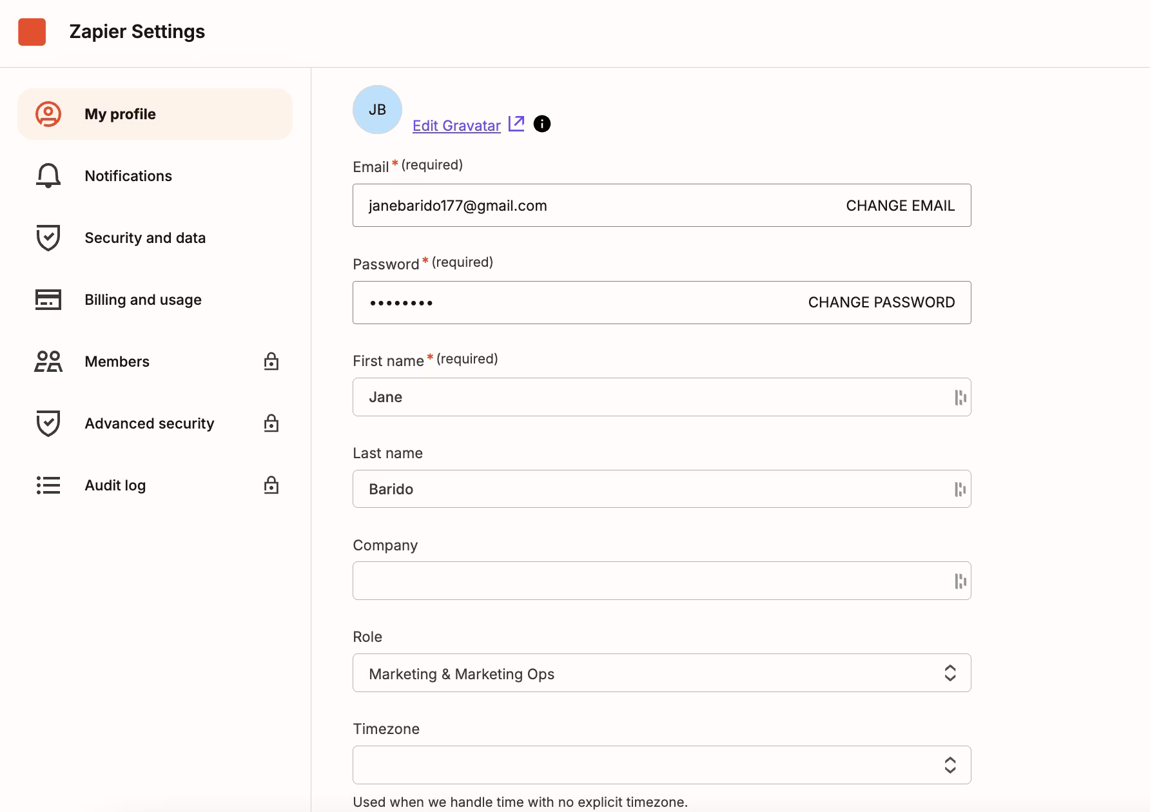Click the autofill icon in Company field
This screenshot has width=1150, height=812.
click(960, 581)
